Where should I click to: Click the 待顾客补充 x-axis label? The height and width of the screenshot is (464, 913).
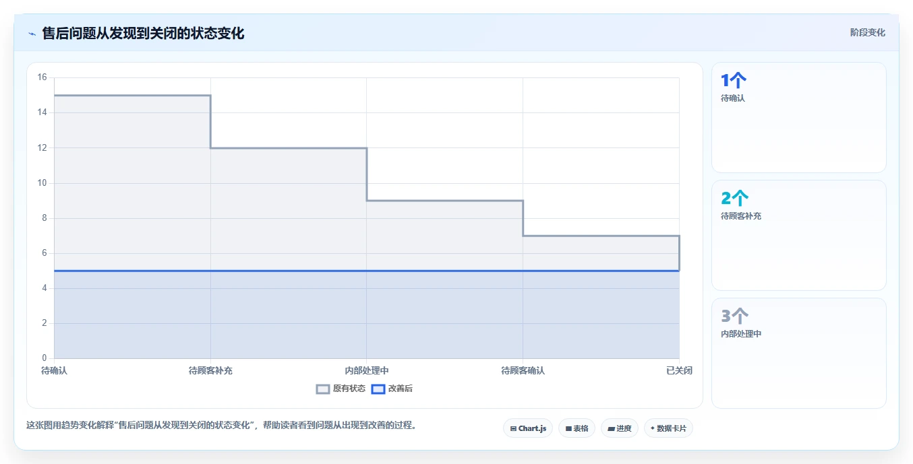click(x=210, y=370)
